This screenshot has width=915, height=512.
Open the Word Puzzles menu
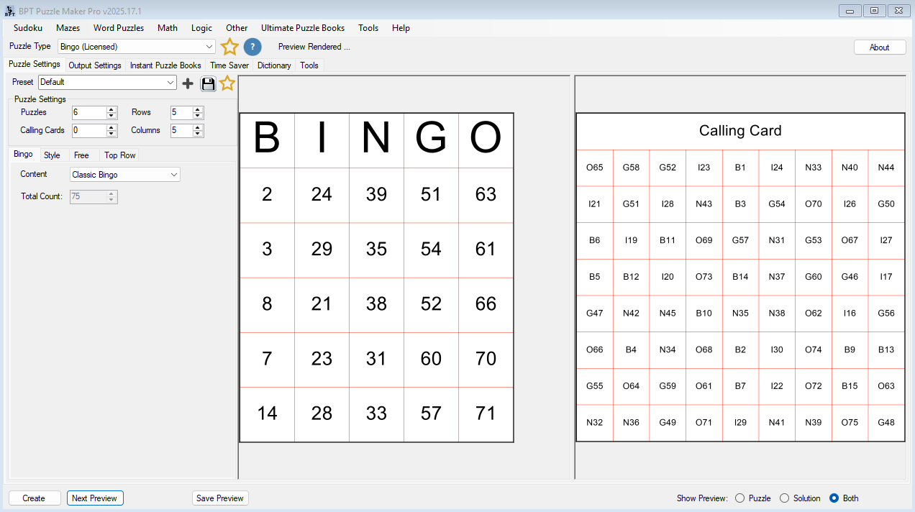tap(118, 28)
